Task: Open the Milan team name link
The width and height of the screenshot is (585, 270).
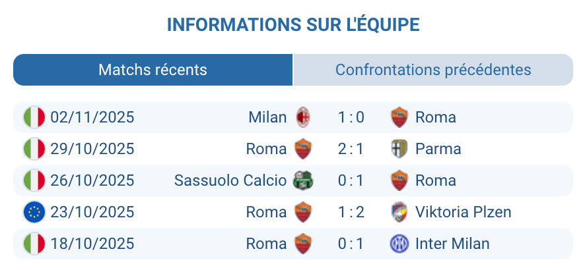Action: tap(267, 117)
